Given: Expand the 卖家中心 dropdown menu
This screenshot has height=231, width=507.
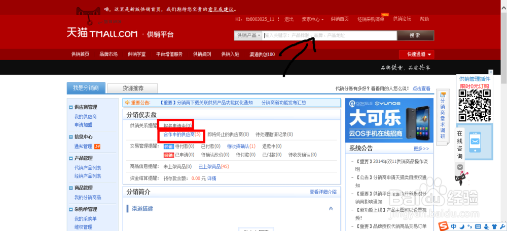Looking at the screenshot, I should click(312, 19).
